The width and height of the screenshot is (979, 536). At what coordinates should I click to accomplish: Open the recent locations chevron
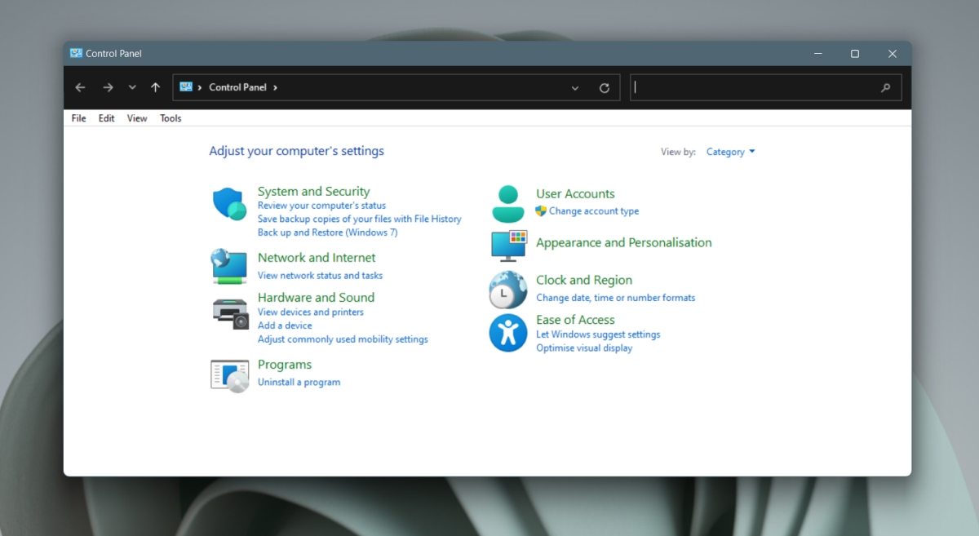click(132, 87)
